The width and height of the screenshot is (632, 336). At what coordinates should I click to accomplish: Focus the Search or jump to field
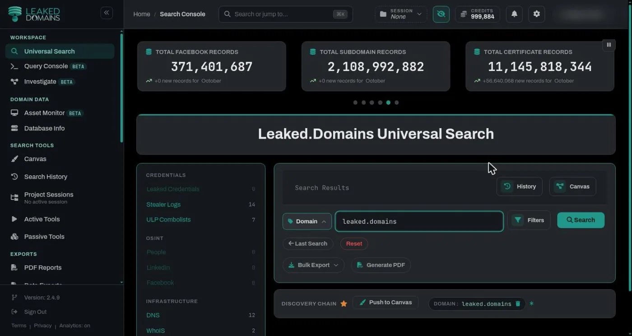tap(286, 14)
